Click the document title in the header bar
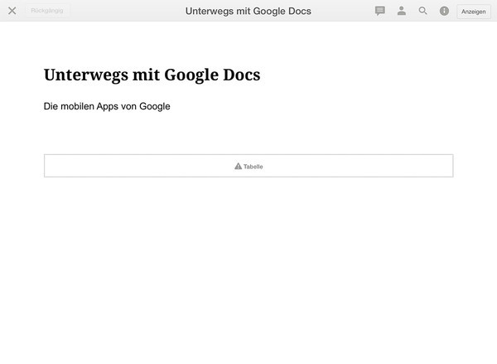 coord(248,11)
